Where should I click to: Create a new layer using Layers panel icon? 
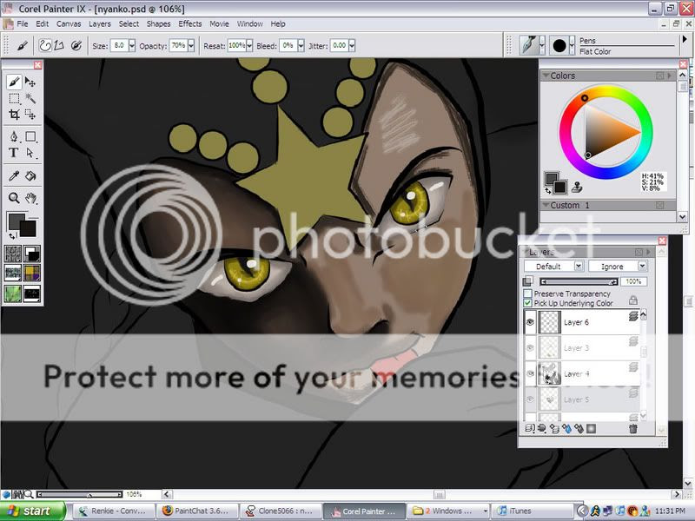pyautogui.click(x=554, y=428)
